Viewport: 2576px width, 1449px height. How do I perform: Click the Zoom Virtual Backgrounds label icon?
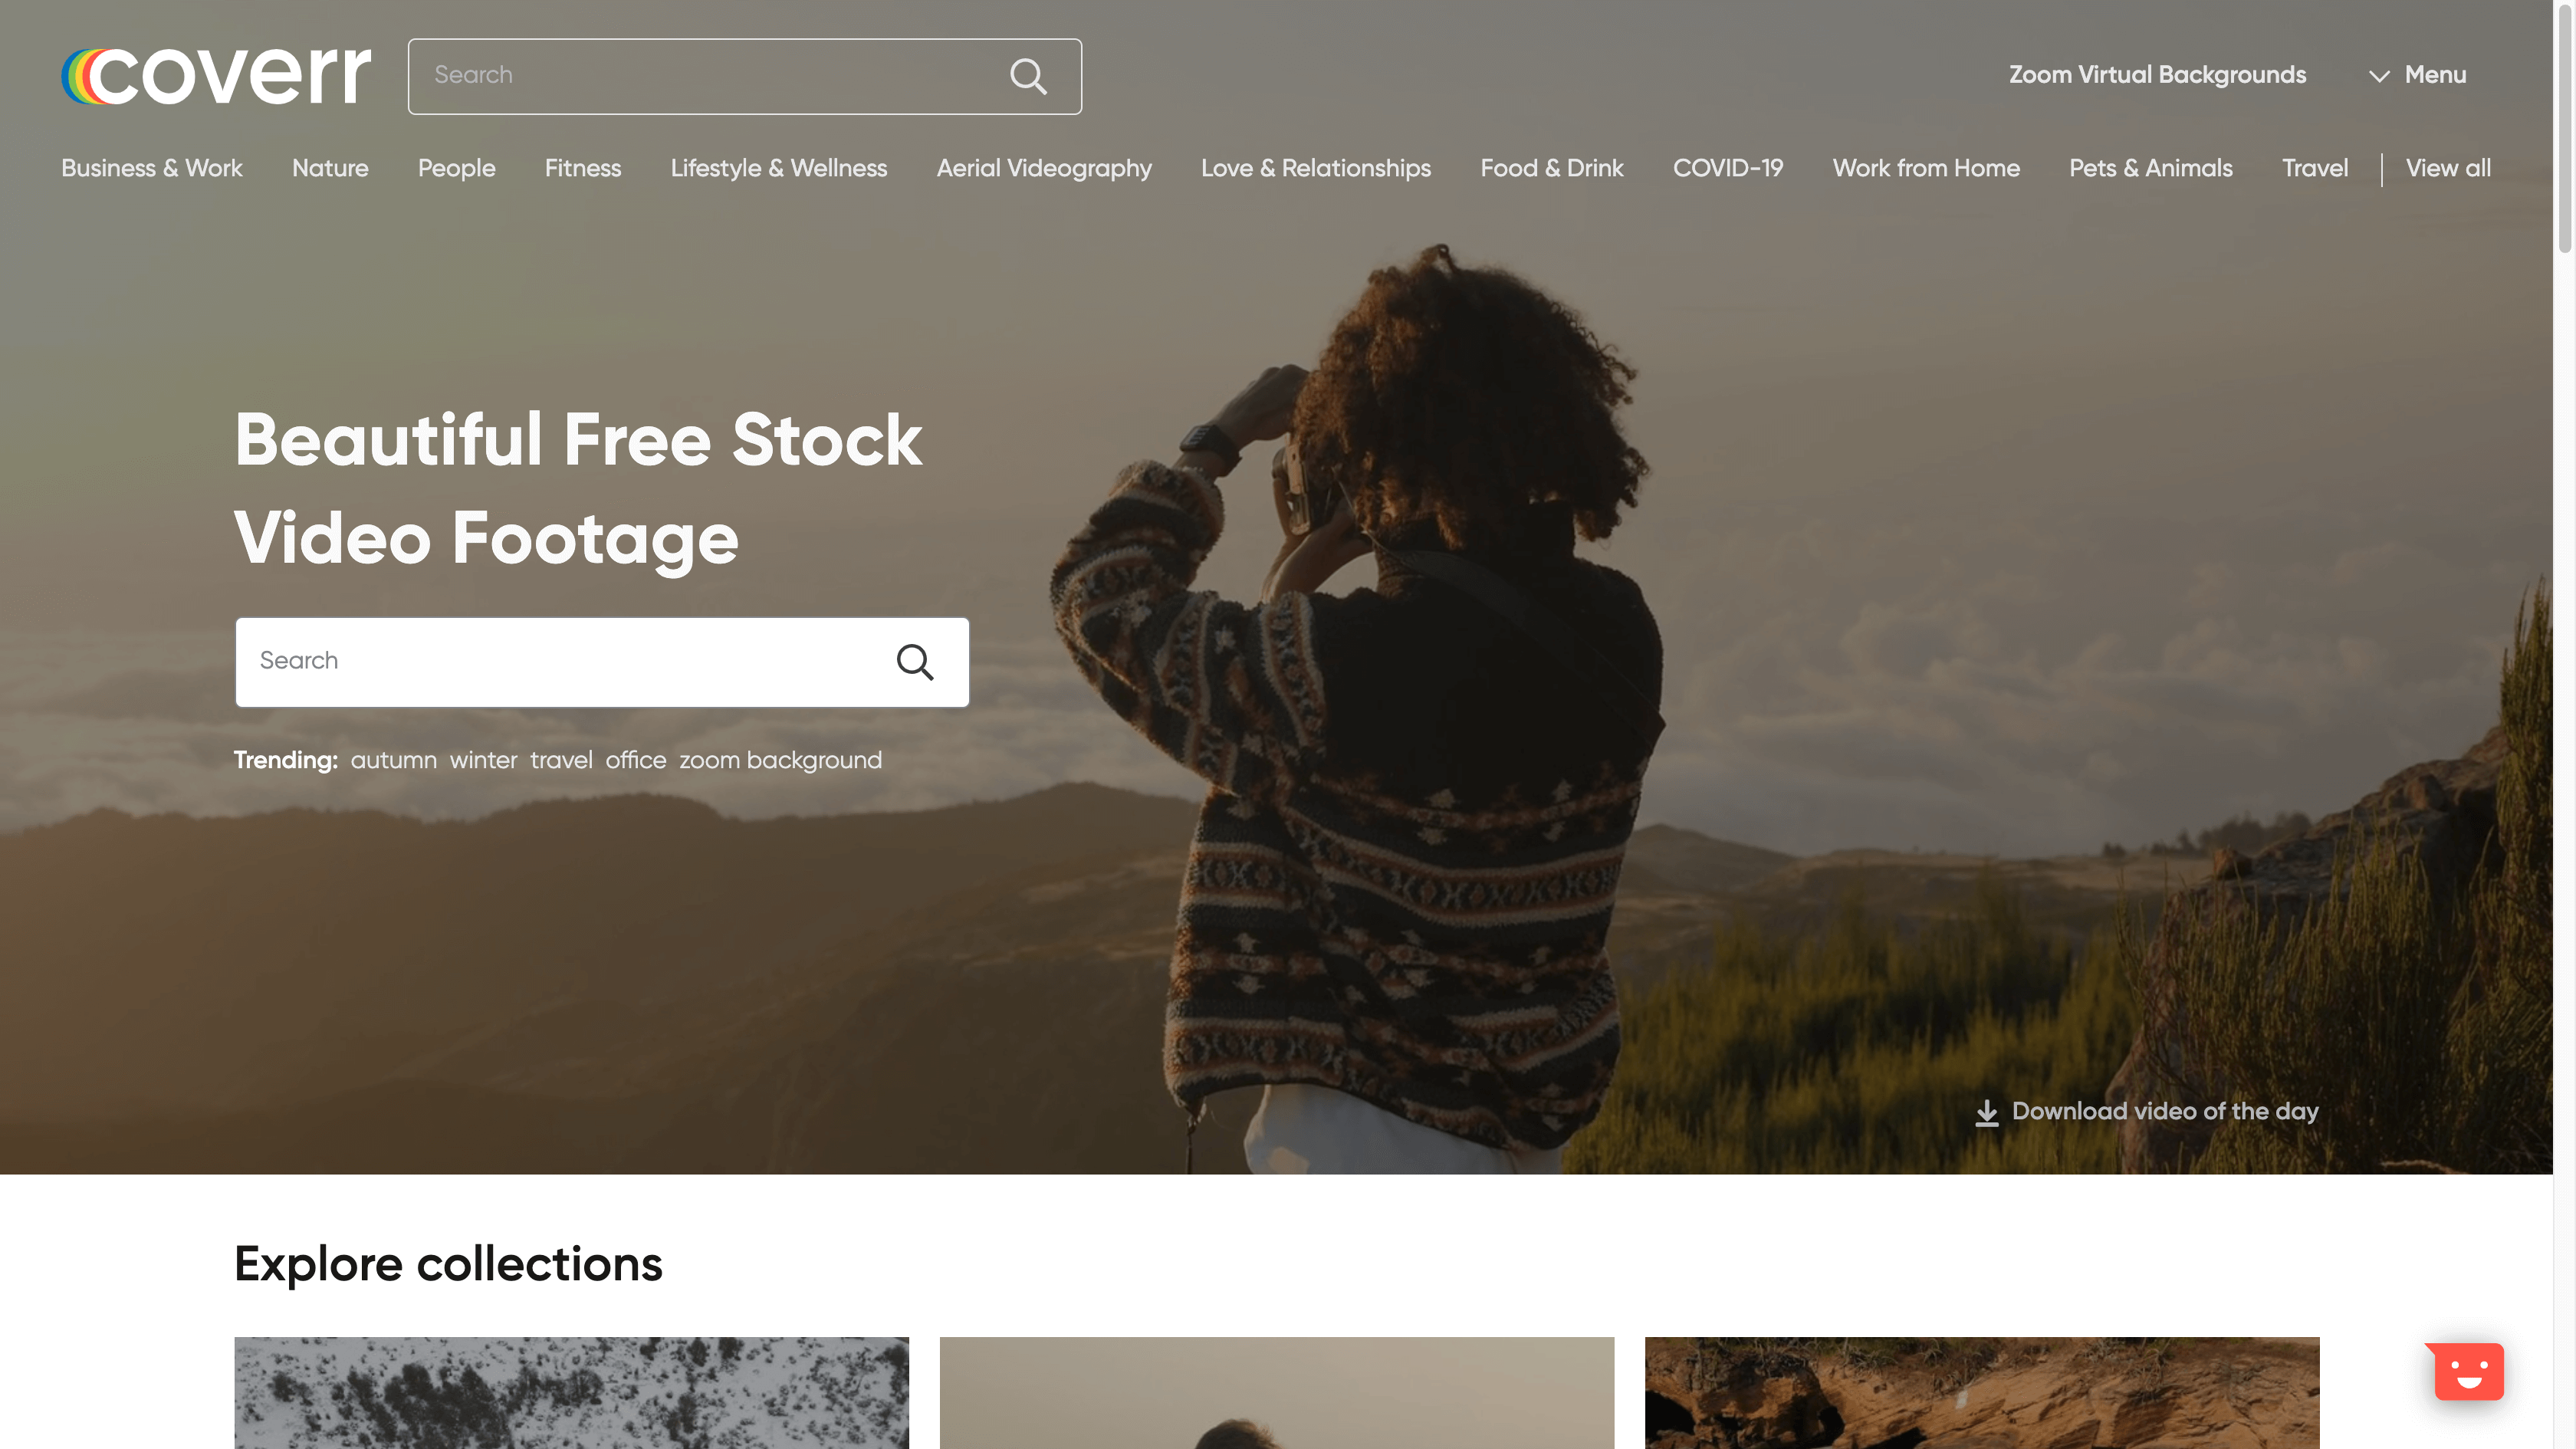coord(2157,76)
